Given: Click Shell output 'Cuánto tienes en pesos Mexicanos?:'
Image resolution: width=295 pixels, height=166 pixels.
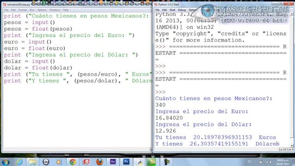Looking at the screenshot, I should click(x=214, y=98).
